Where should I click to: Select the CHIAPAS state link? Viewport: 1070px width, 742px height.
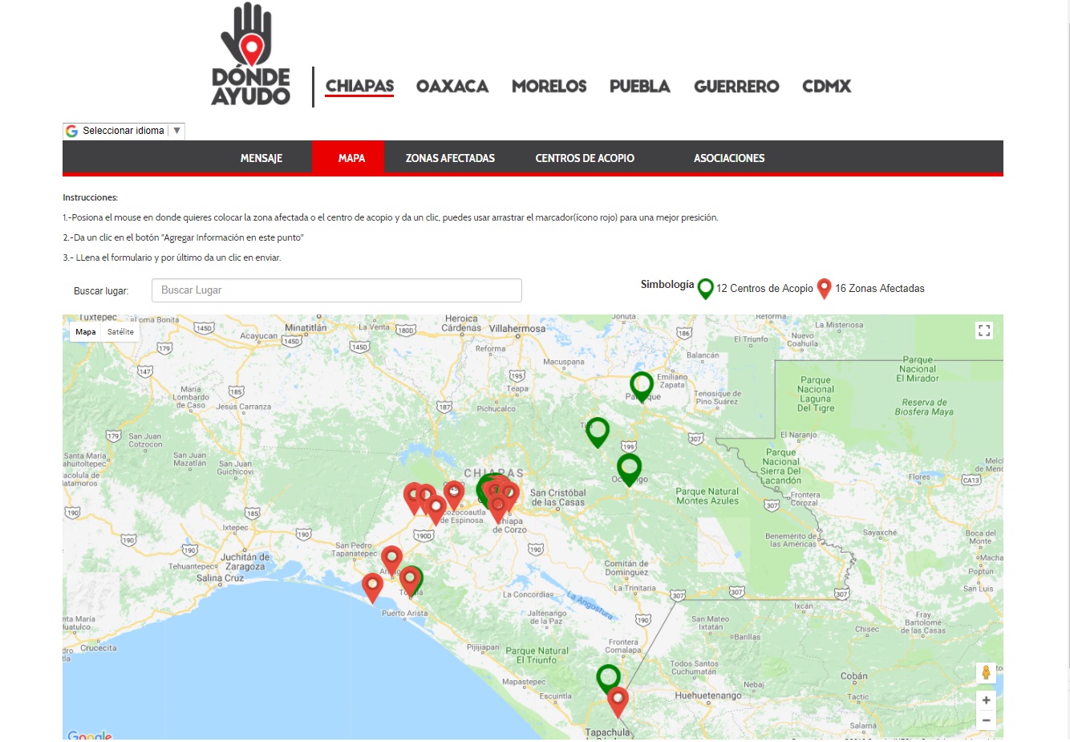tap(359, 86)
